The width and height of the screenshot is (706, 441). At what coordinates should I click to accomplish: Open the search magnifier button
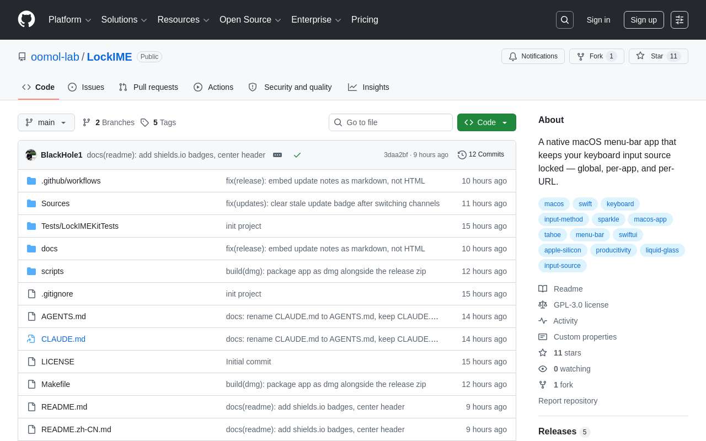(x=565, y=20)
